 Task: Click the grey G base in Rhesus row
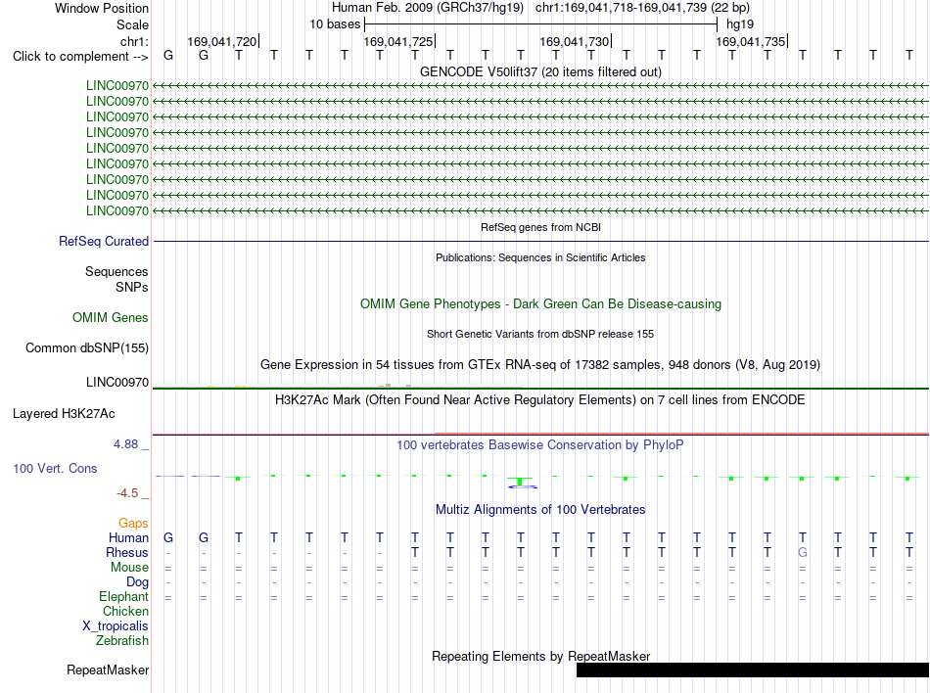[803, 552]
